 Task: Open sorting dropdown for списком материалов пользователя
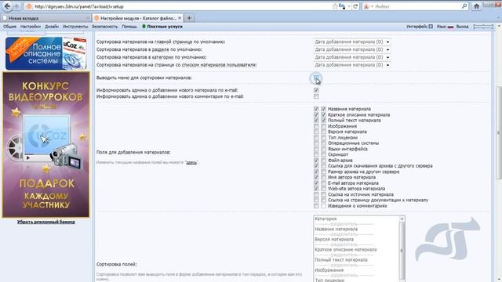coord(352,65)
